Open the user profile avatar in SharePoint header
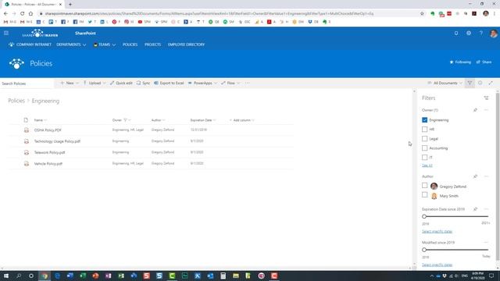 (x=493, y=33)
